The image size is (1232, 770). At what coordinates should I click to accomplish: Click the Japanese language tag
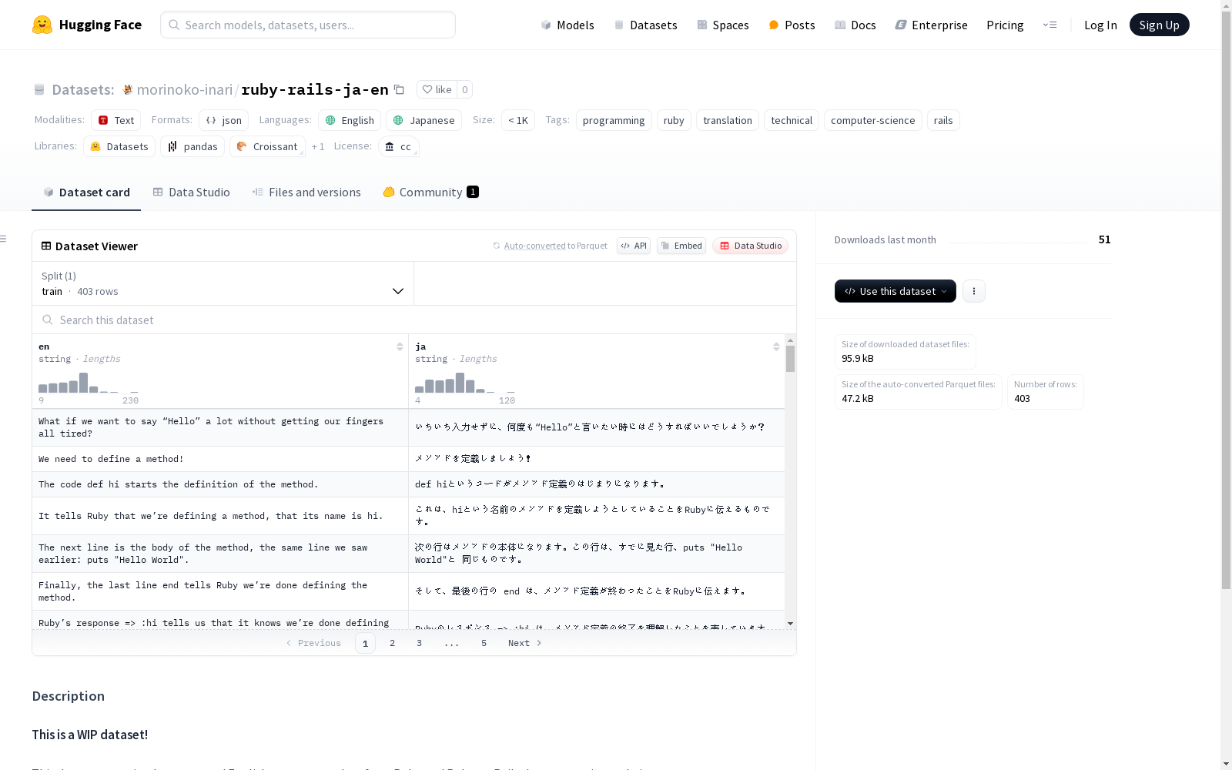(x=423, y=120)
